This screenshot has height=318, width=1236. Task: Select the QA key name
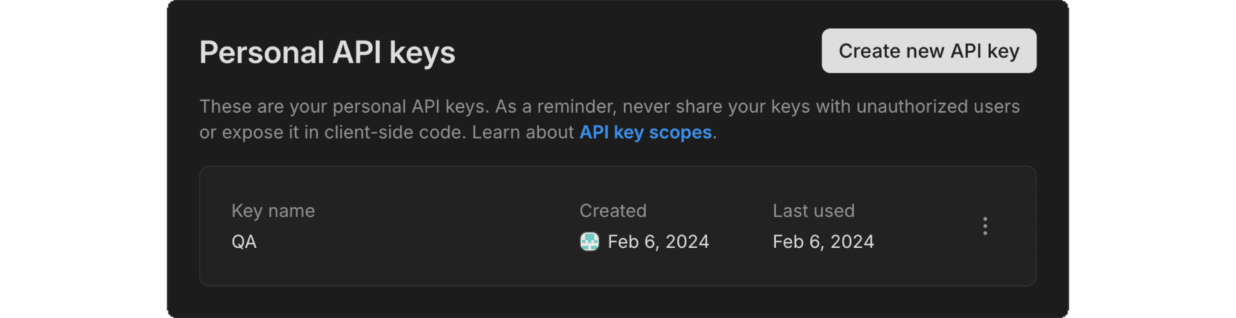(244, 242)
